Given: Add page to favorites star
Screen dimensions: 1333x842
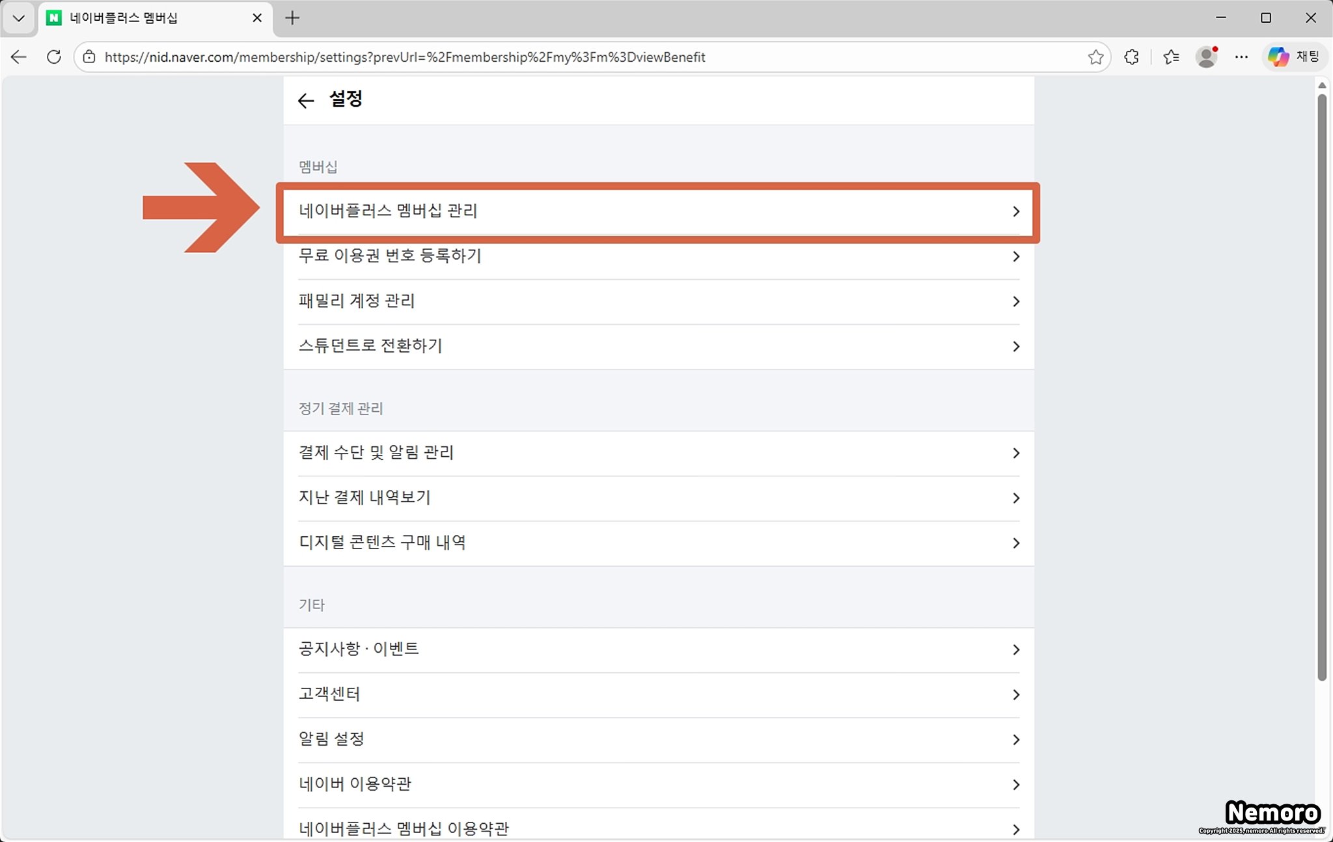Looking at the screenshot, I should tap(1095, 57).
